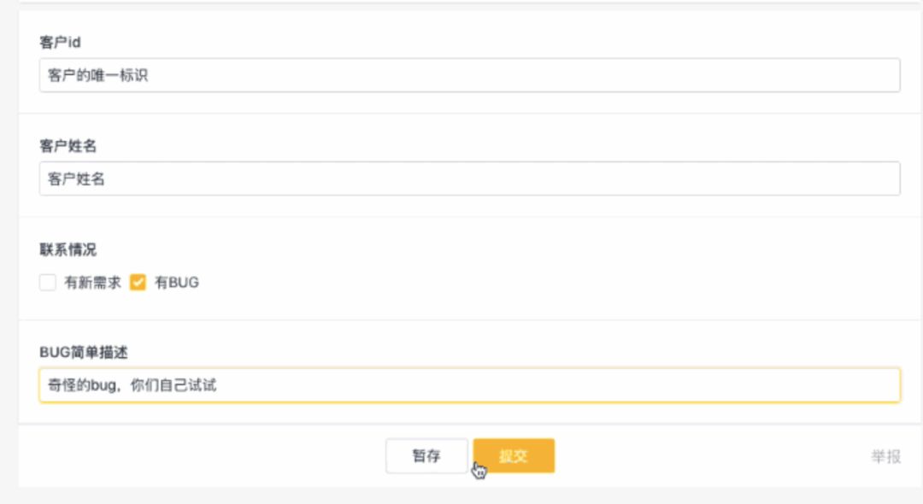
Task: Click into the BUG简单描述 text box
Action: tap(470, 385)
